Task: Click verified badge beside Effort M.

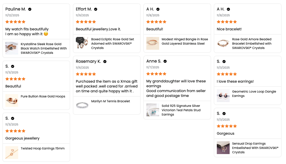Action: 96,9
